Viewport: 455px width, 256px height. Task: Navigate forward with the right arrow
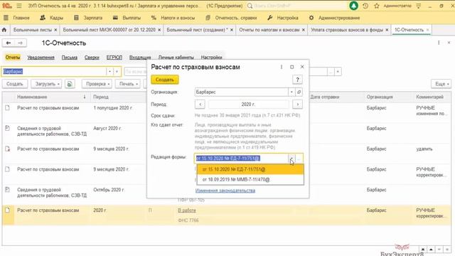tap(21, 43)
